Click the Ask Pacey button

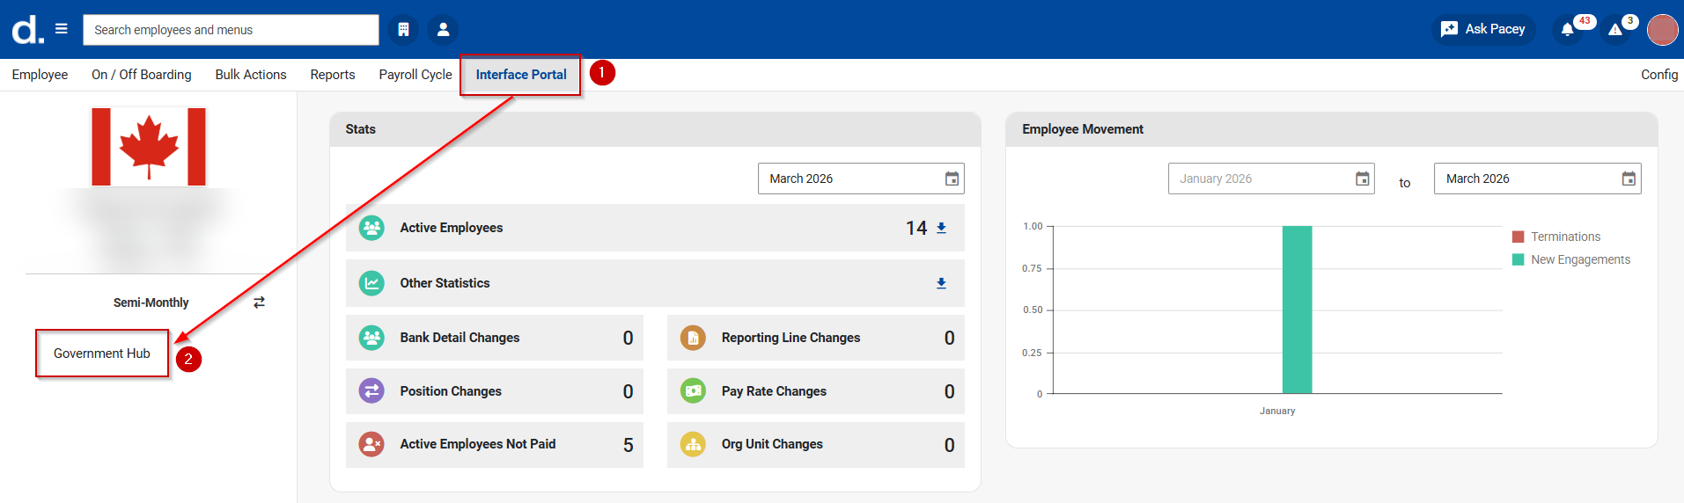point(1483,29)
